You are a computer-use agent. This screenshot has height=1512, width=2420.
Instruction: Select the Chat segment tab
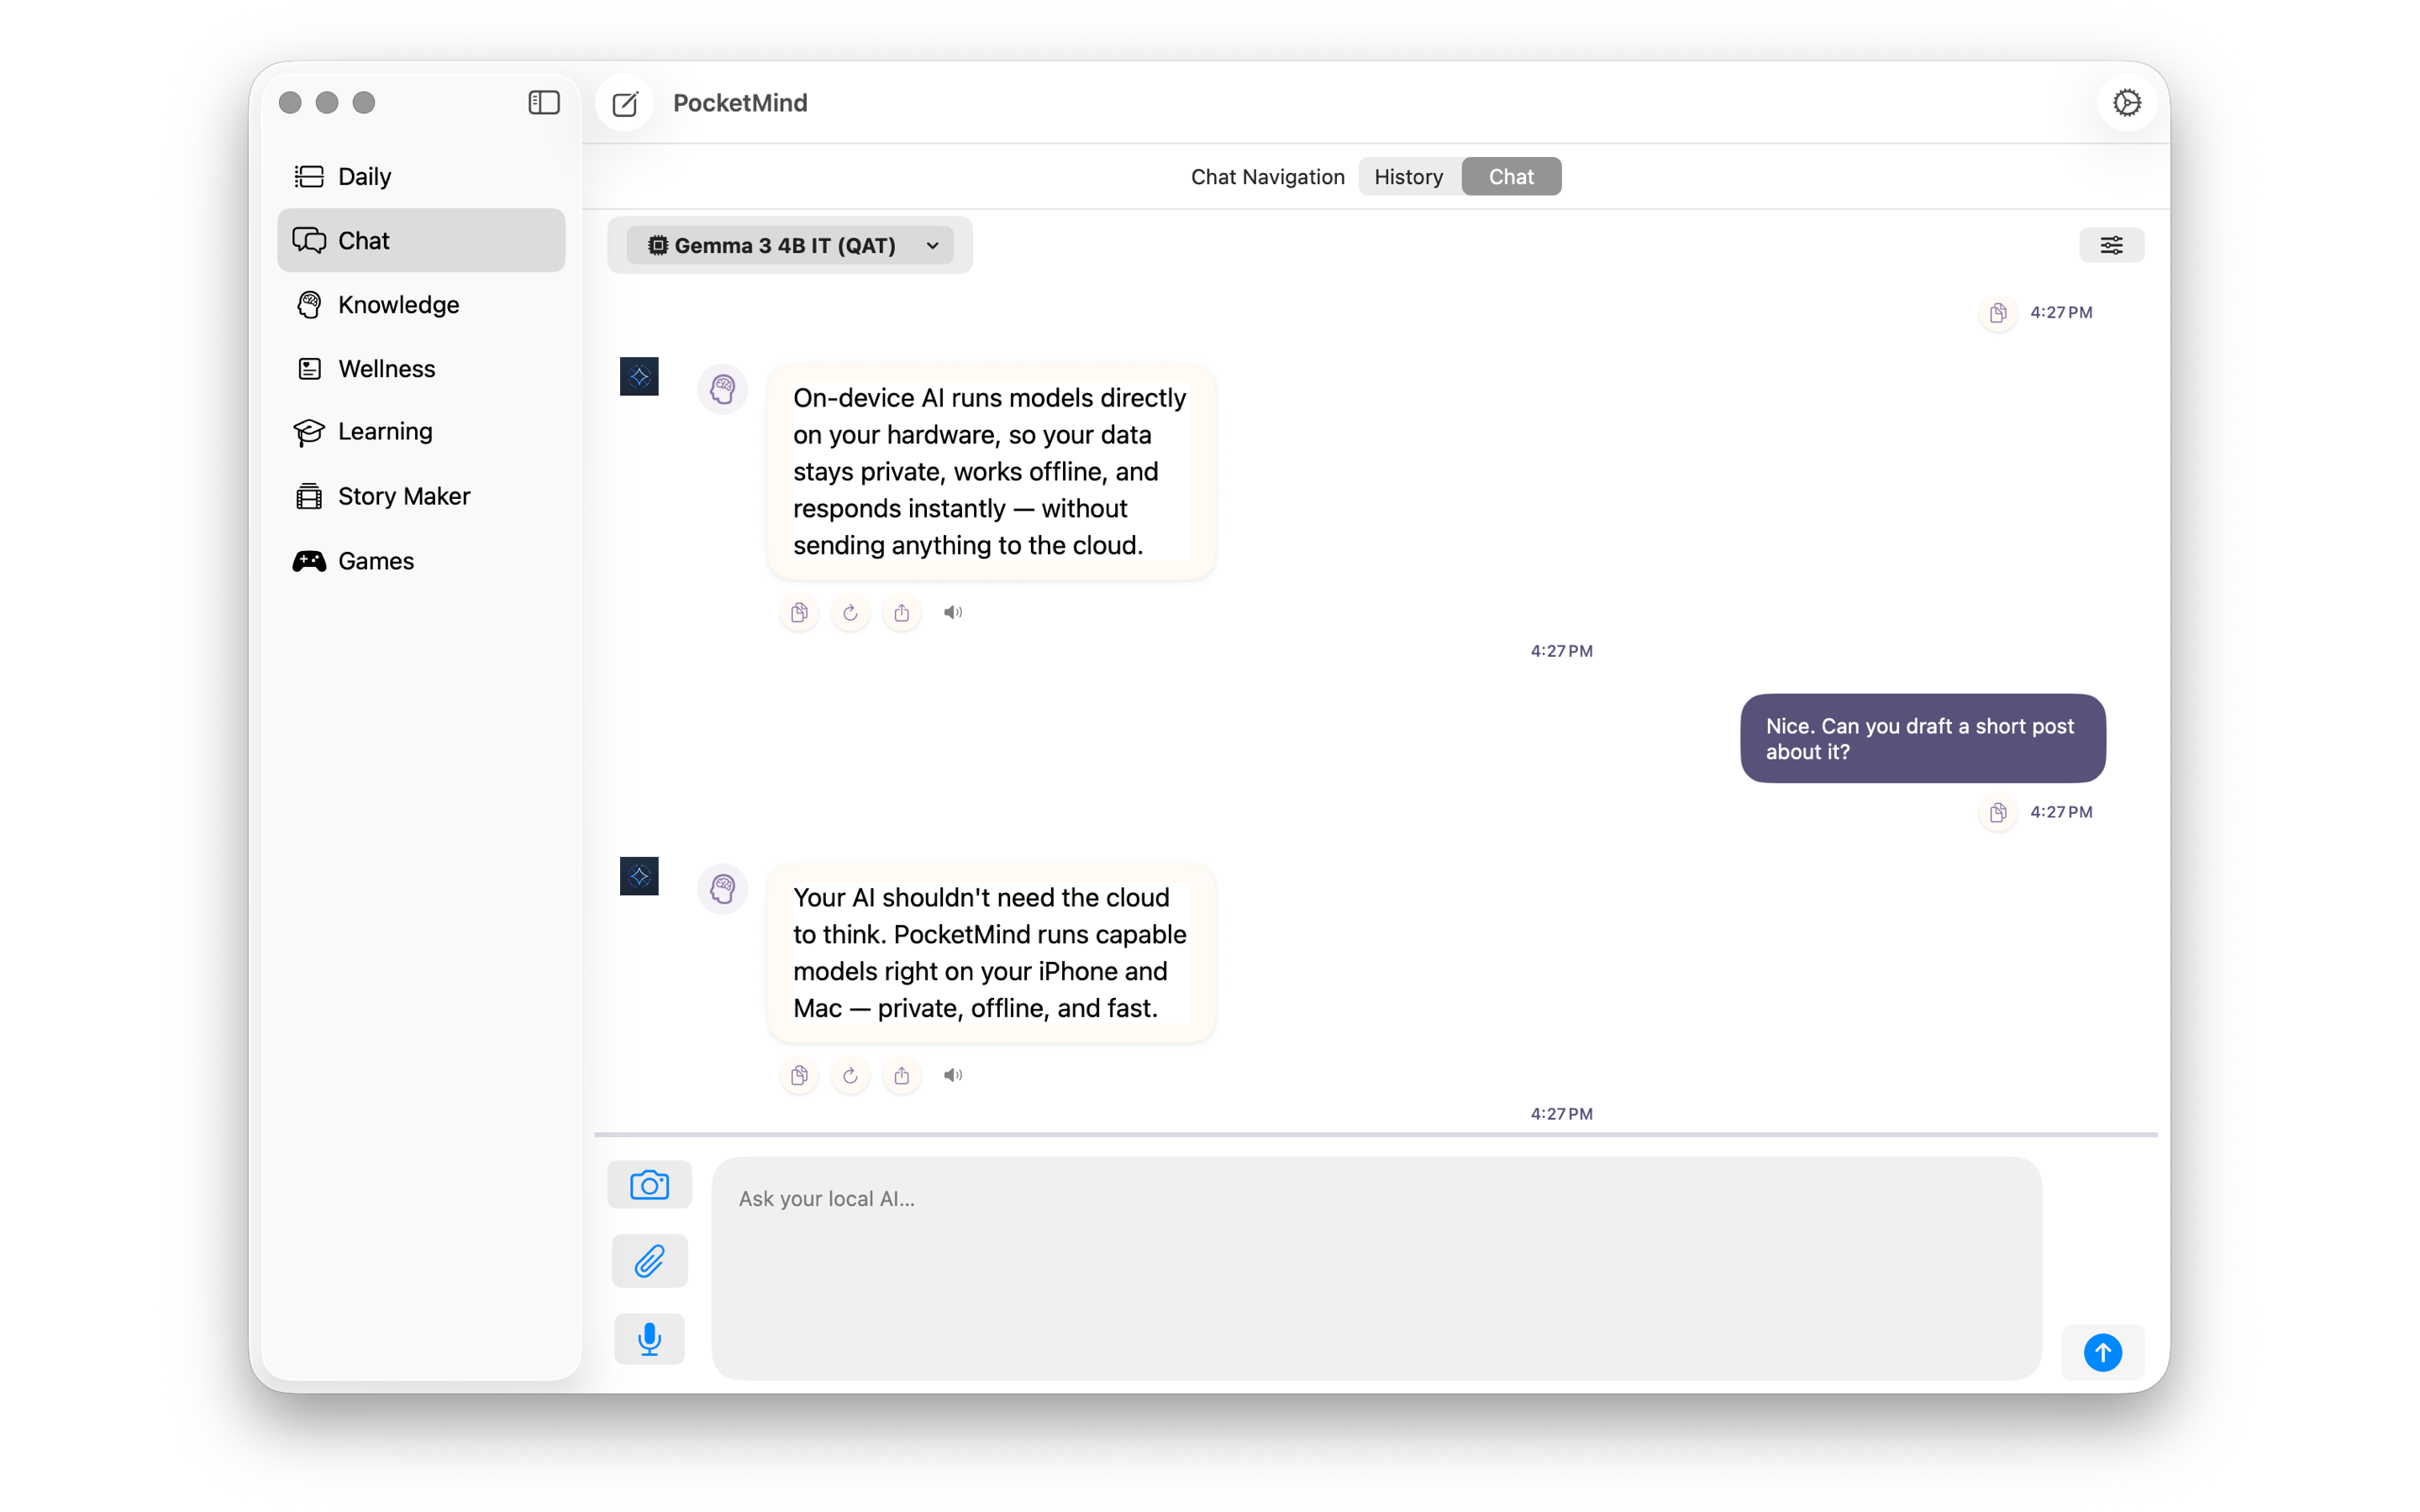click(x=1511, y=177)
